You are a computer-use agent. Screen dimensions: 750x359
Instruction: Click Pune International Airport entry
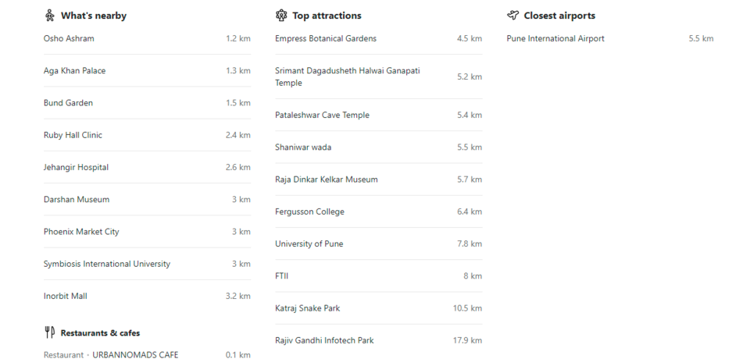pos(555,39)
